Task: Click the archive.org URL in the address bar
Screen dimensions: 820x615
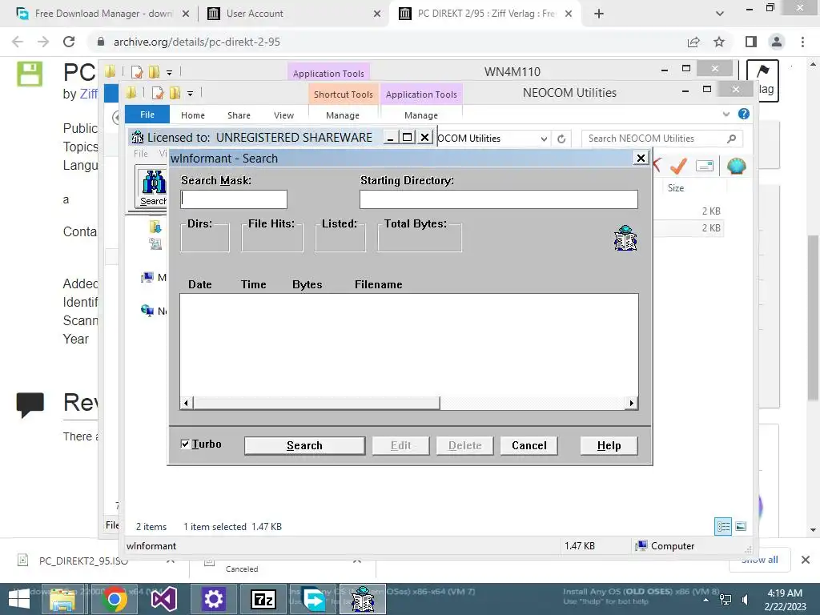Action: pyautogui.click(x=197, y=42)
